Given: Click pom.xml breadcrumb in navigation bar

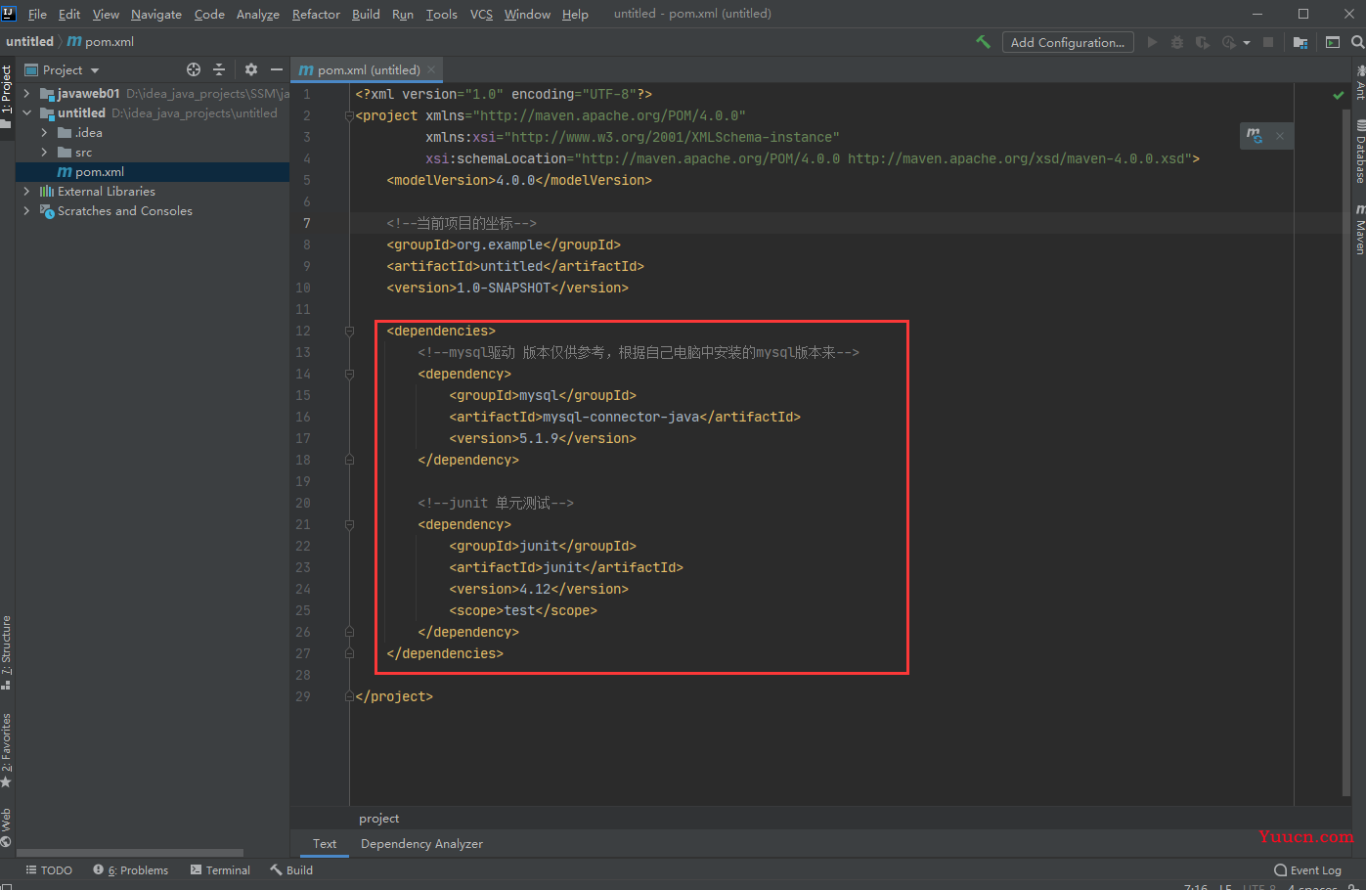Looking at the screenshot, I should point(100,41).
